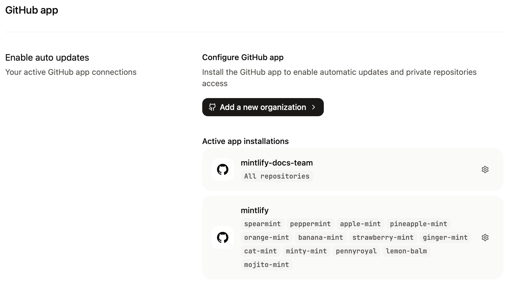Click the ginger-mint repository chip
Viewport: 509px width, 284px height.
click(445, 238)
